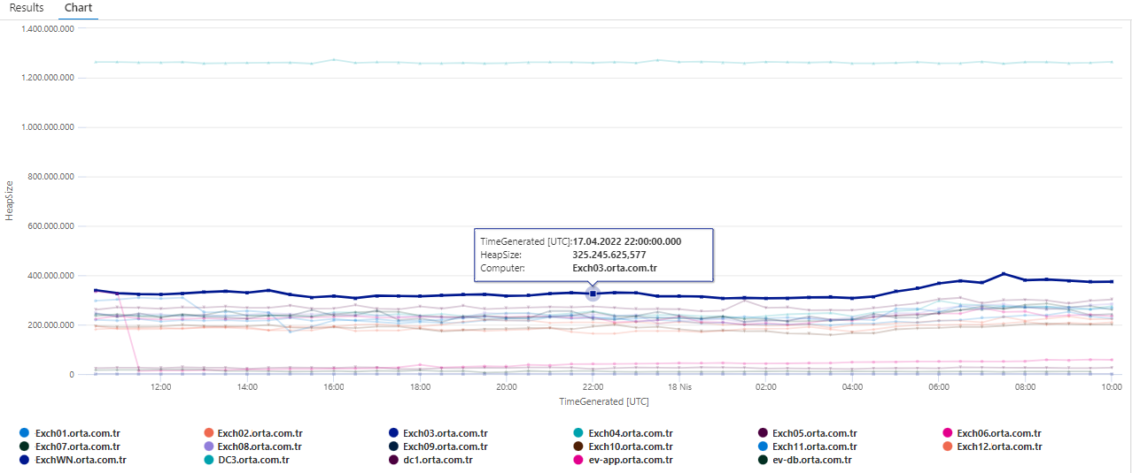Viewport: 1132px width, 473px height.
Task: Click the 18 Nis date label on axis
Action: tap(679, 387)
